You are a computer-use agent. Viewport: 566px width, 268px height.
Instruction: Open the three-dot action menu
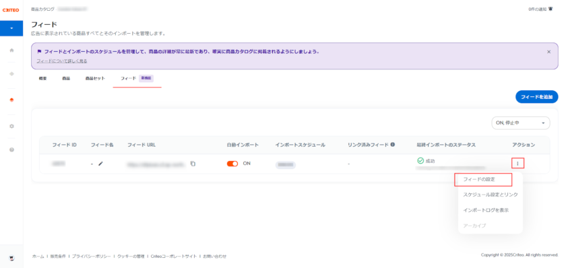coord(517,164)
